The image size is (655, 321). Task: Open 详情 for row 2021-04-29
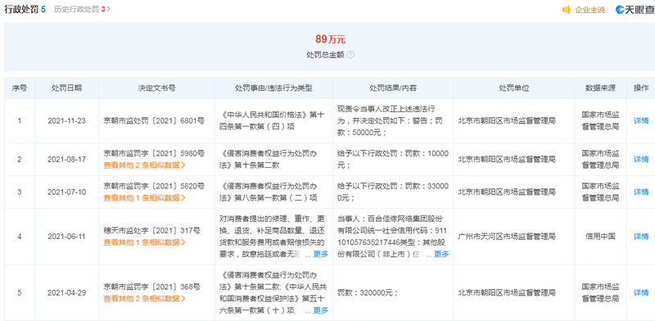coord(641,292)
